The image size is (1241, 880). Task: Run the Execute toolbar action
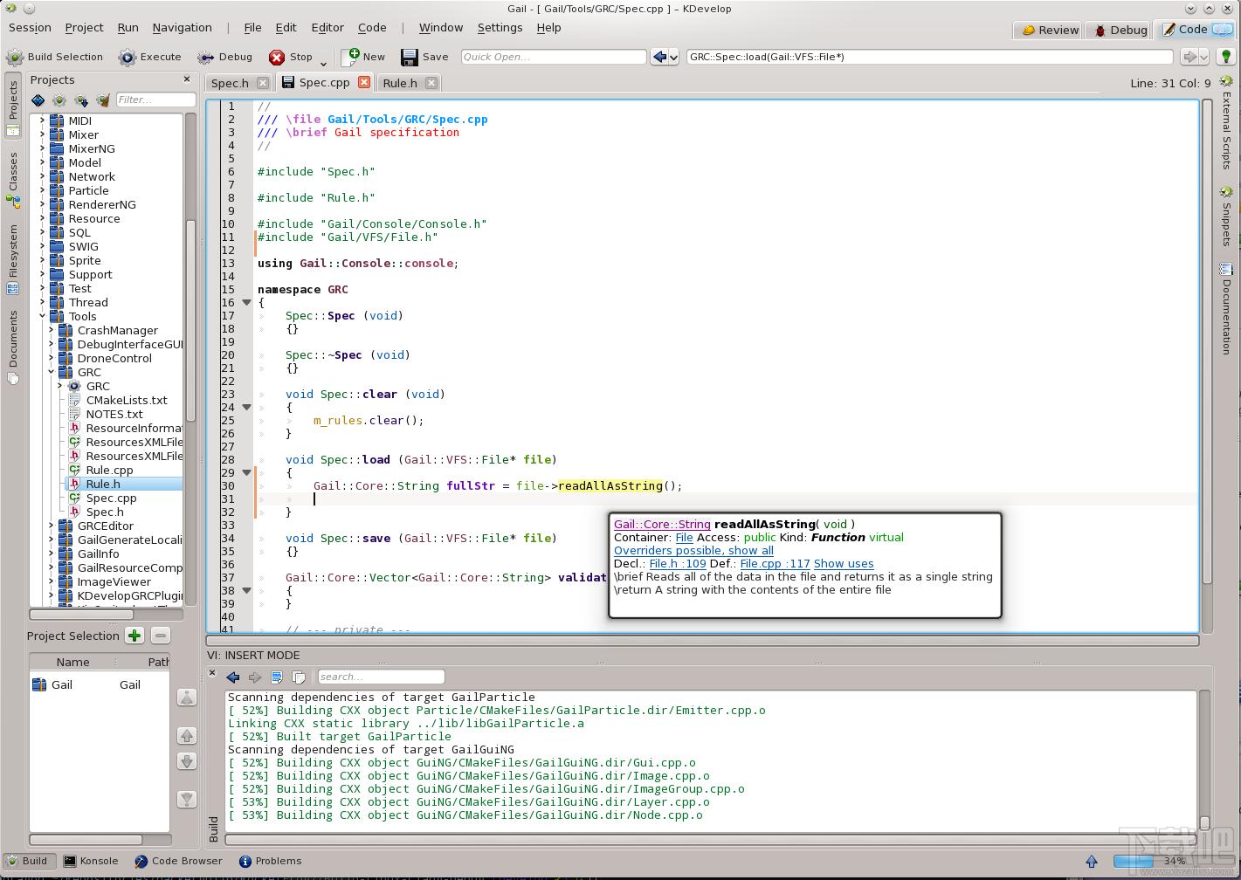click(150, 57)
